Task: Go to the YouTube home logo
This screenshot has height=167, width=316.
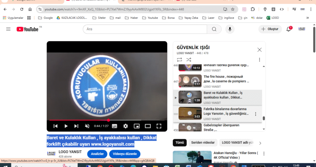Action: click(x=27, y=29)
